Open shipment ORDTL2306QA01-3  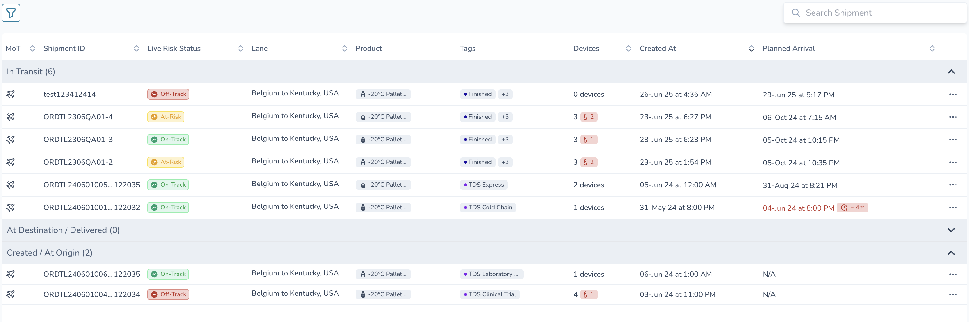point(78,140)
